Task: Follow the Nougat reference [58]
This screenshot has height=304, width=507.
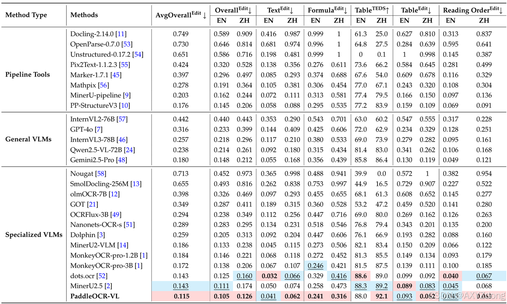Action: 100,174
